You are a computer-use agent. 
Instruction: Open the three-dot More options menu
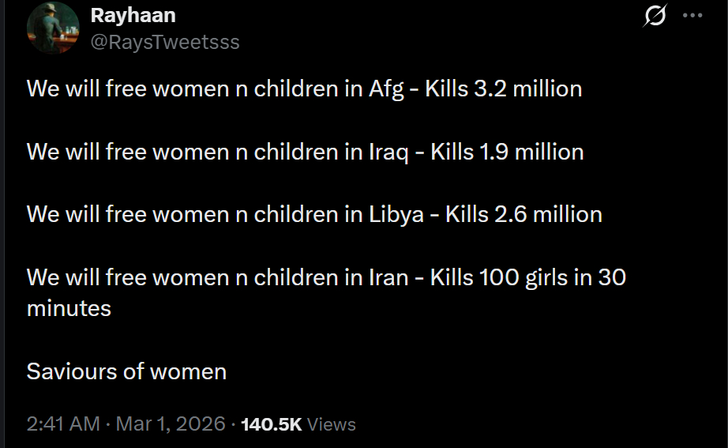(692, 16)
